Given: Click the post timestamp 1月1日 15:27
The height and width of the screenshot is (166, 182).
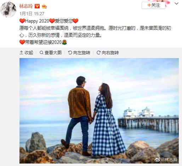Looking at the screenshot, I should (x=32, y=14).
